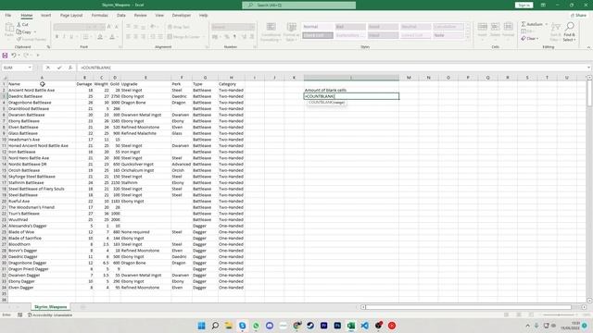This screenshot has height=333, width=593.
Task: Click the Undo arrow icon
Action: tap(13, 55)
